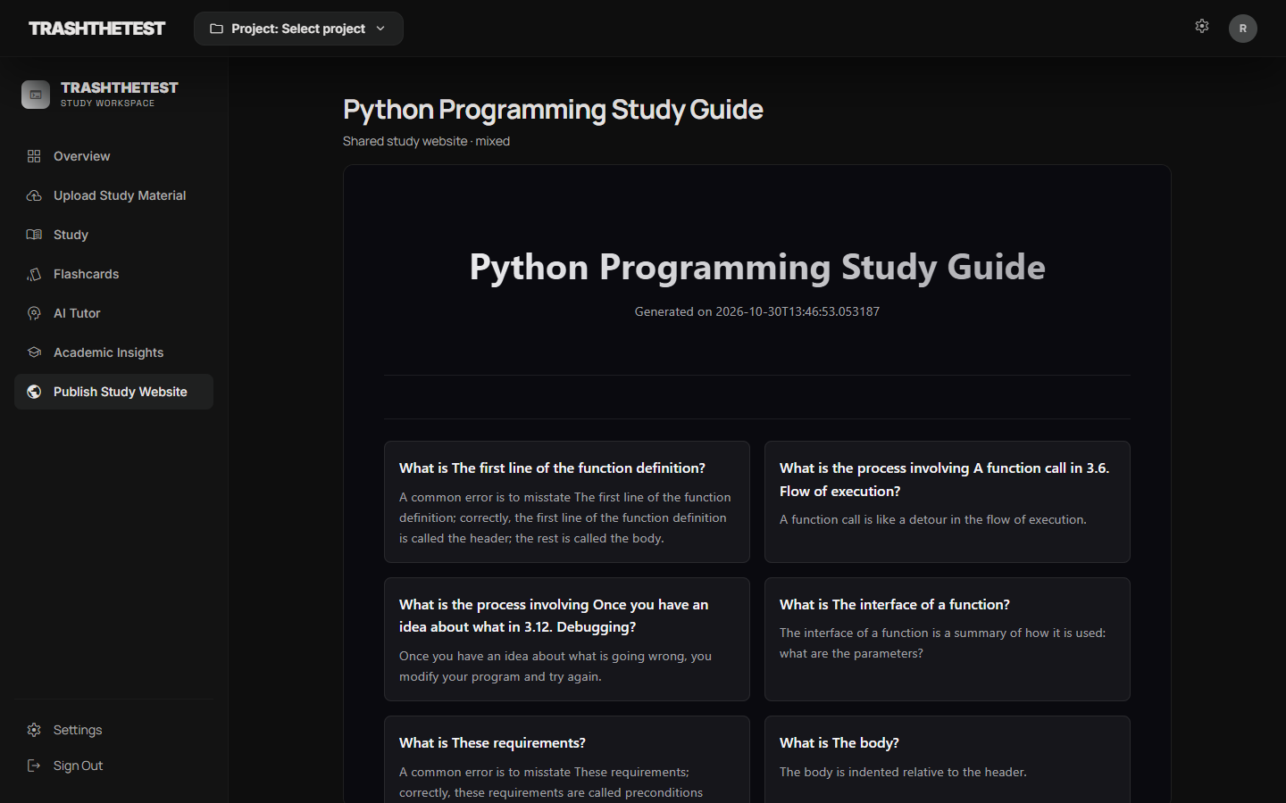Click the folder icon in project selector
Image resolution: width=1286 pixels, height=803 pixels.
pyautogui.click(x=216, y=29)
